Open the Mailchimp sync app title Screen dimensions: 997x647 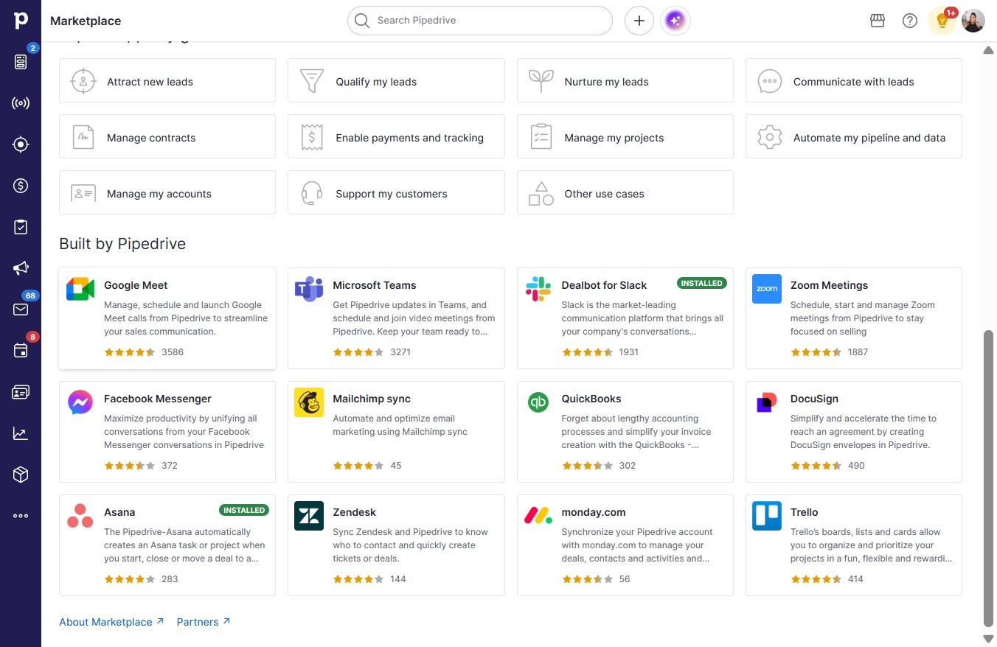coord(372,399)
